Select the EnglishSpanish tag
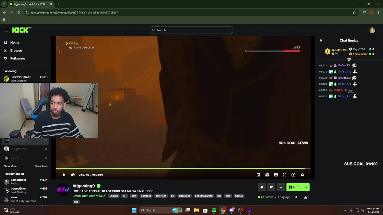The image size is (383, 215). pos(203,196)
